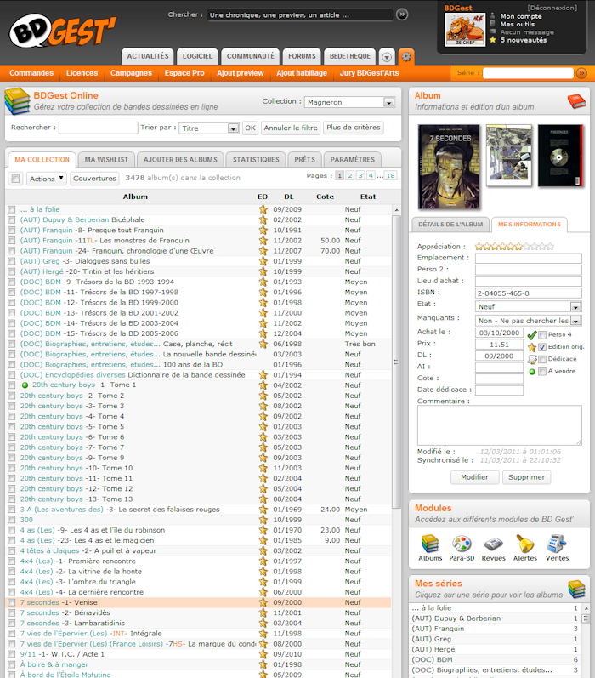The width and height of the screenshot is (595, 678).
Task: Click in the Rechercher input field
Action: [99, 128]
